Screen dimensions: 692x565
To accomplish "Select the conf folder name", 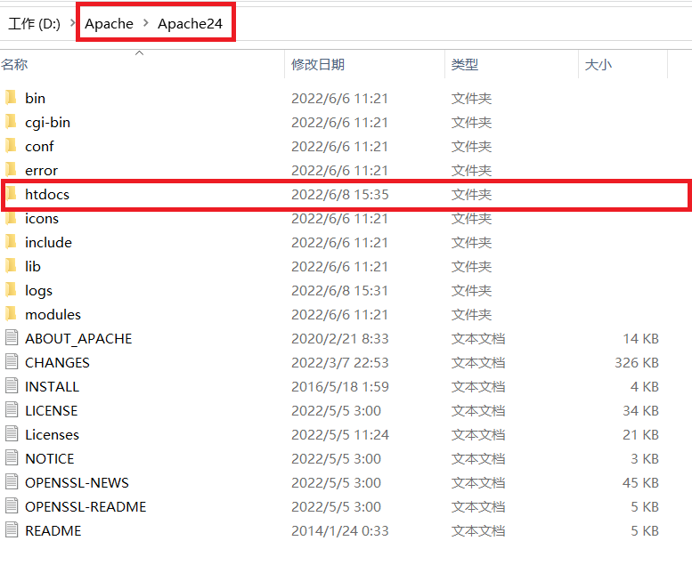I will pyautogui.click(x=39, y=146).
